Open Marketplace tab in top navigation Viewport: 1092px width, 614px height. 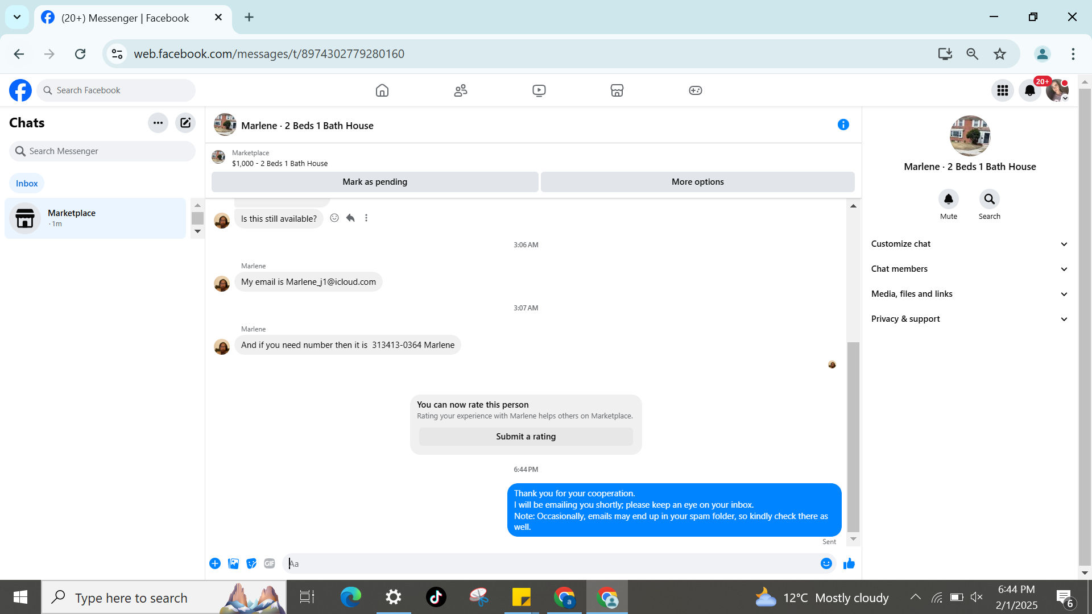click(617, 90)
